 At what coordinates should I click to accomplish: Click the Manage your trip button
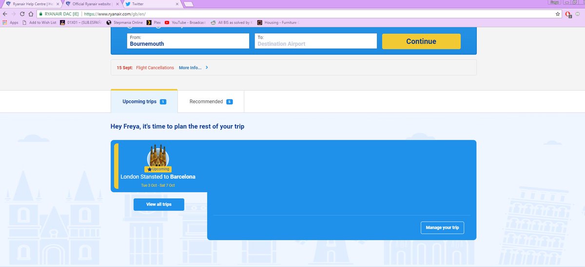pyautogui.click(x=442, y=228)
